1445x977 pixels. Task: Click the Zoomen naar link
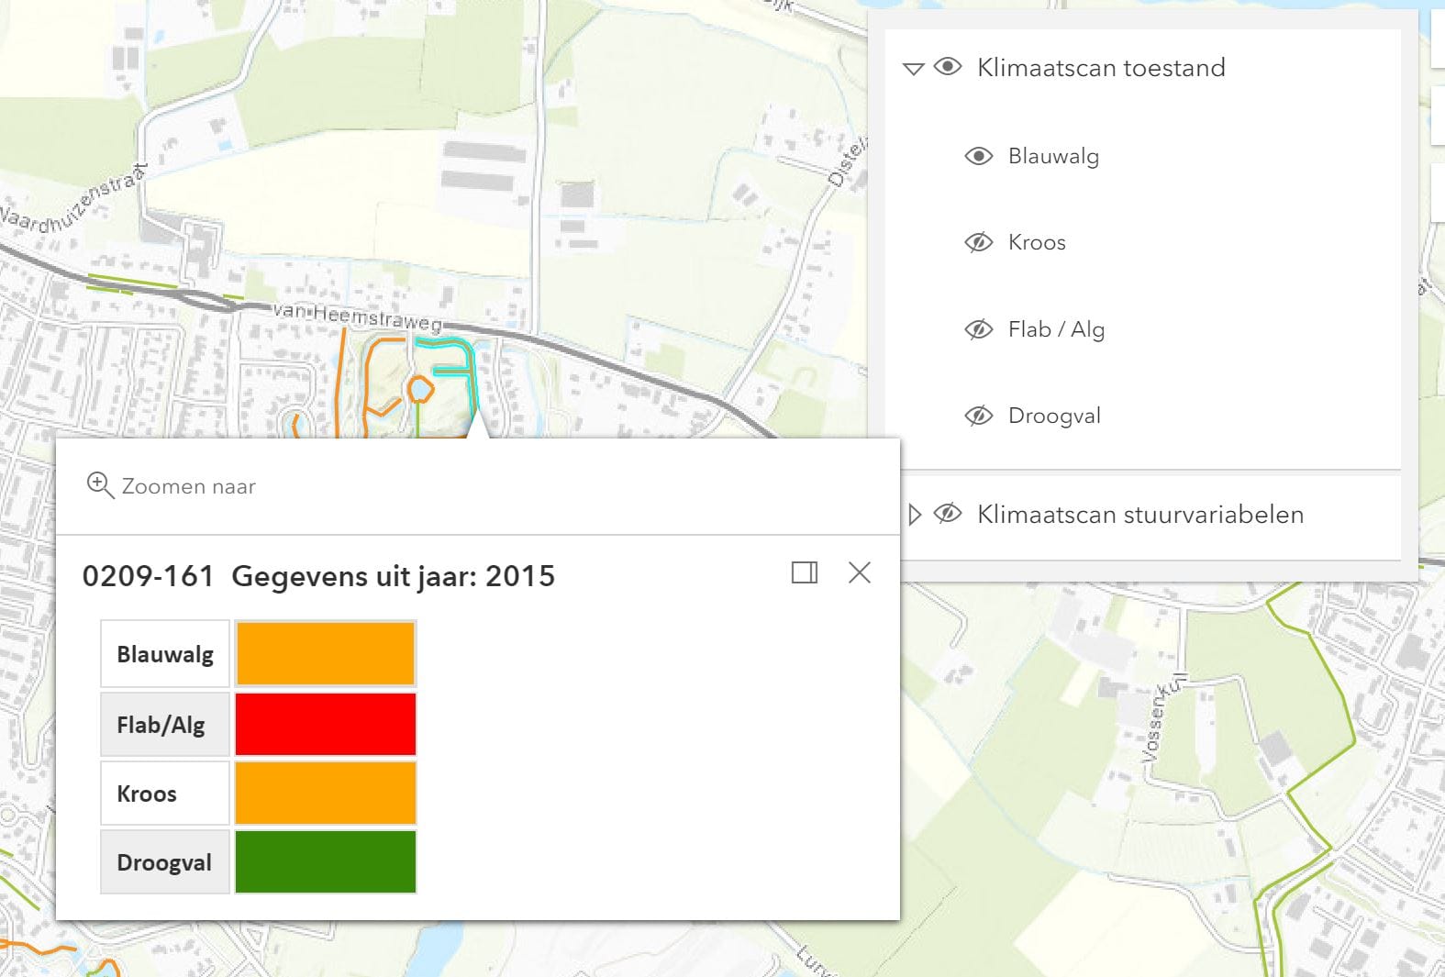click(x=188, y=486)
